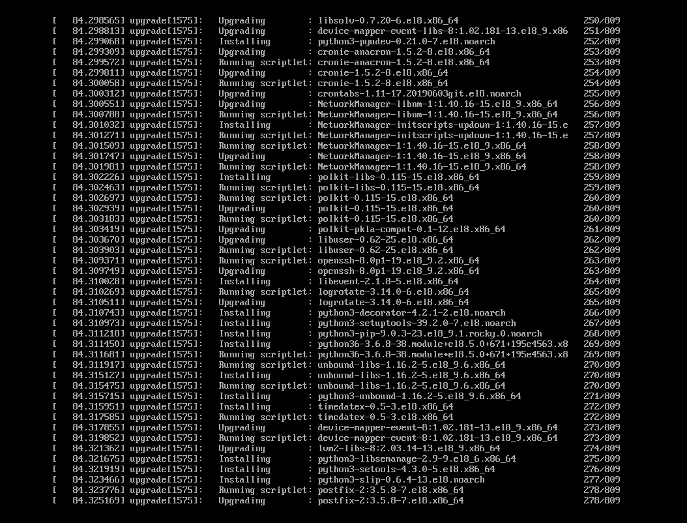
Task: Click the lvm2-libs-8:2.03.14-13.el8_9.x86_64 package name
Action: tap(409, 449)
